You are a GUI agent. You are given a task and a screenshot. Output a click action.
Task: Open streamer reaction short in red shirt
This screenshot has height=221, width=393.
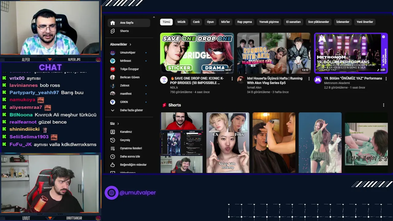click(181, 143)
